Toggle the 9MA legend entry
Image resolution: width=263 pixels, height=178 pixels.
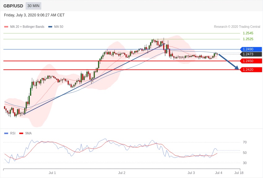point(26,133)
